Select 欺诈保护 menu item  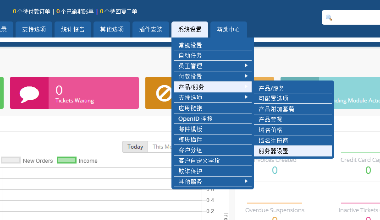coord(213,171)
